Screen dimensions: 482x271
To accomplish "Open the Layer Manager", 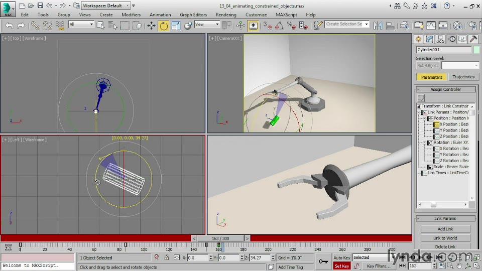I will 405,26.
